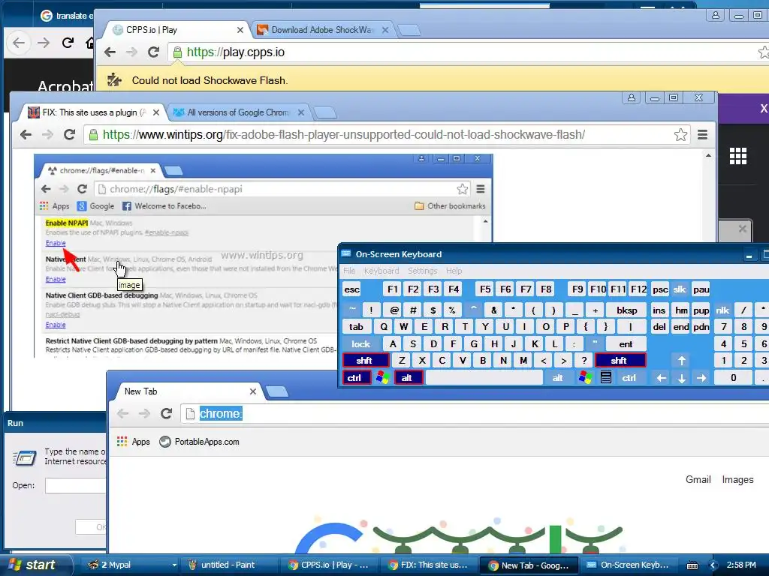The width and height of the screenshot is (769, 576).
Task: Open a new tab beside the New Tab tab
Action: coord(276,391)
